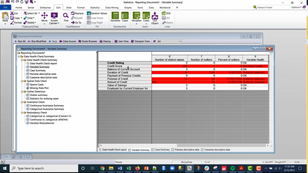
Task: Collapse the Redundancy Check folder
Action: 22,113
